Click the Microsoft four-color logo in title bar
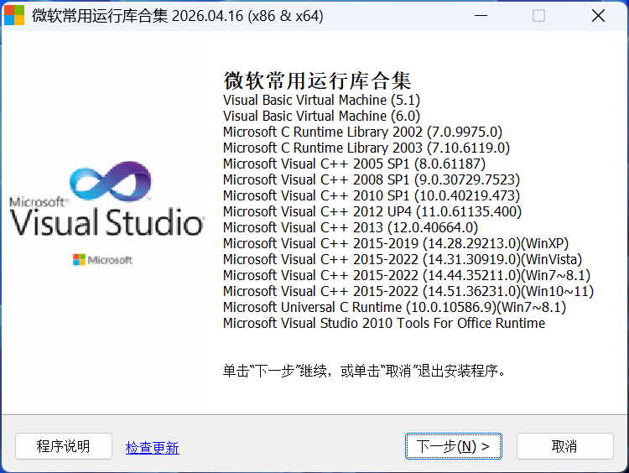 click(14, 16)
